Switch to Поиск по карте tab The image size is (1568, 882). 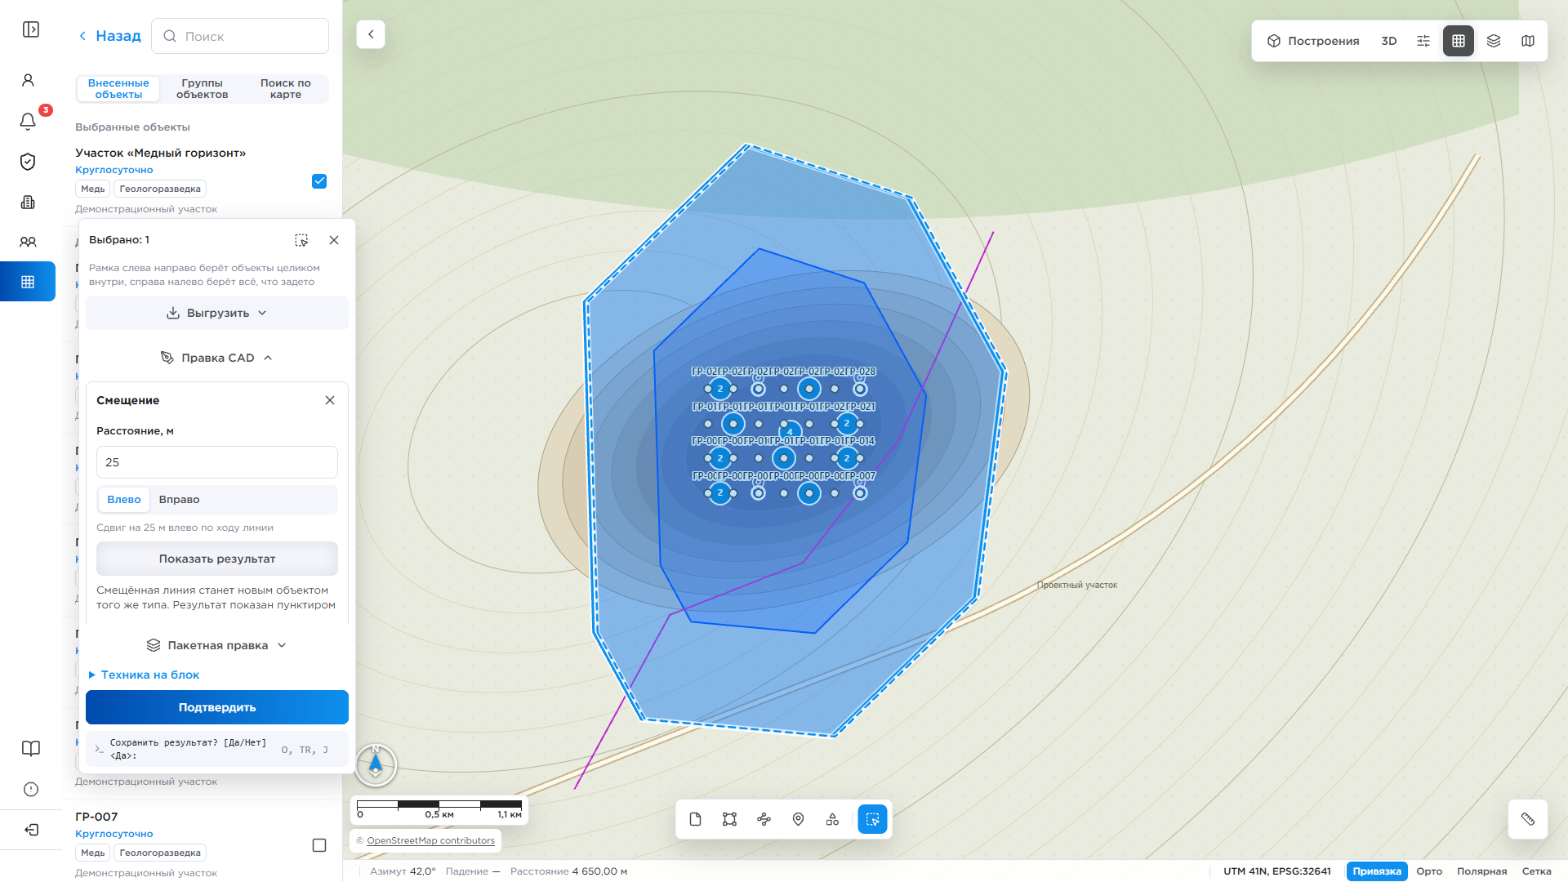pos(285,89)
